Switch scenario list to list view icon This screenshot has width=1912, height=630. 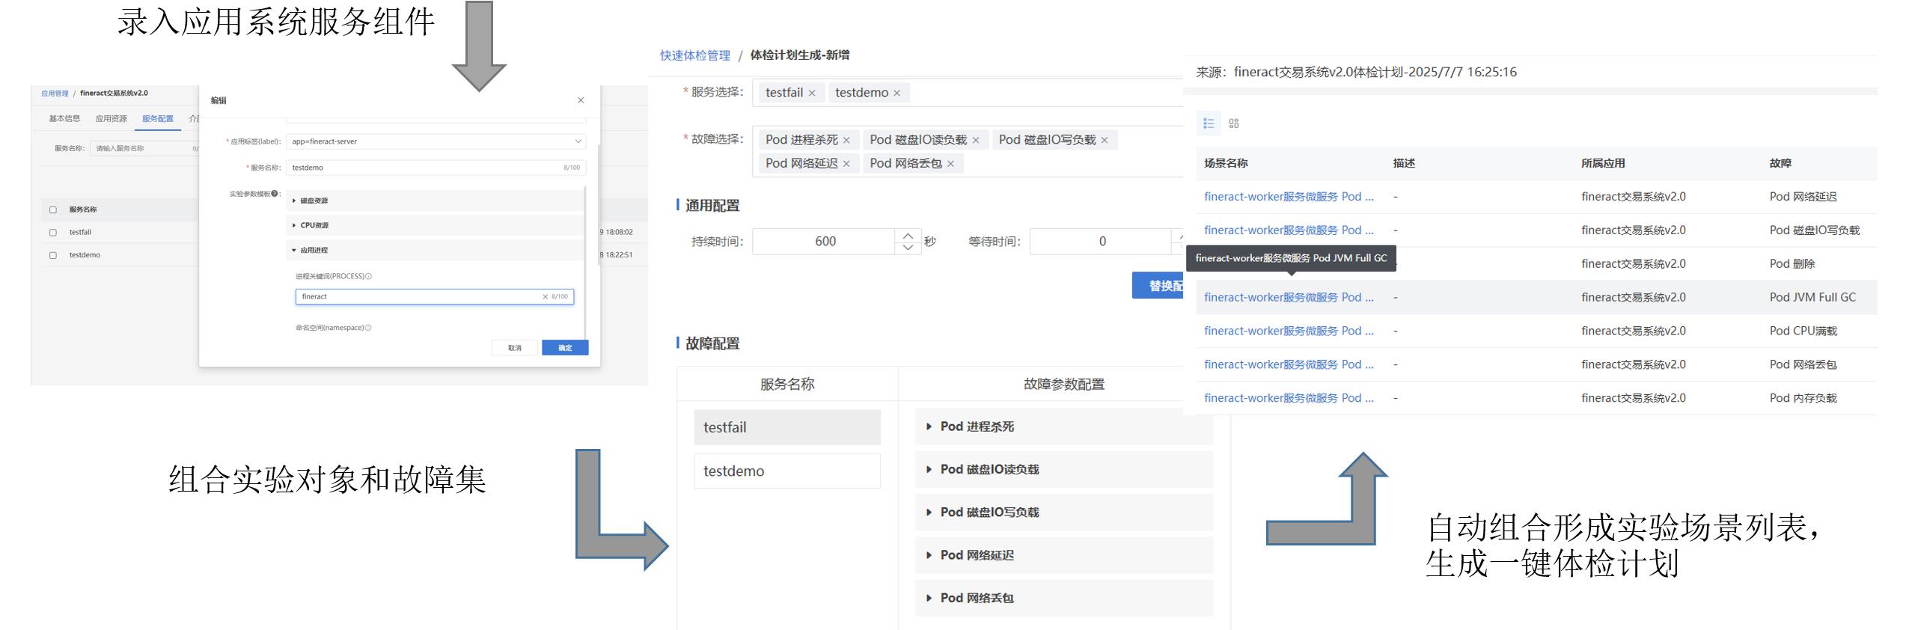click(1209, 123)
